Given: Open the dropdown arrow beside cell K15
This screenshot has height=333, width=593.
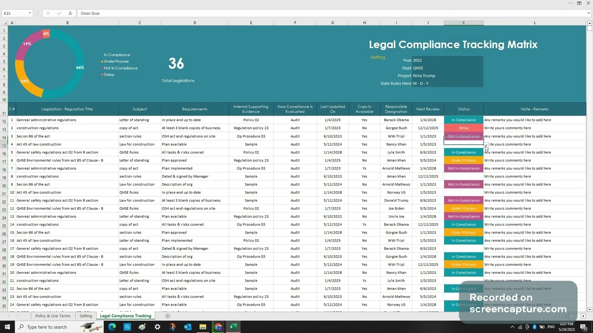Looking at the screenshot, I should coord(486,144).
